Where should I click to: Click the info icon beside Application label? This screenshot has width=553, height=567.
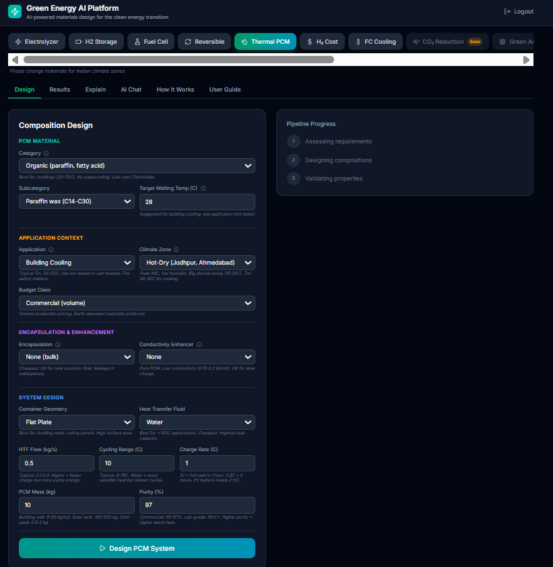pyautogui.click(x=51, y=250)
